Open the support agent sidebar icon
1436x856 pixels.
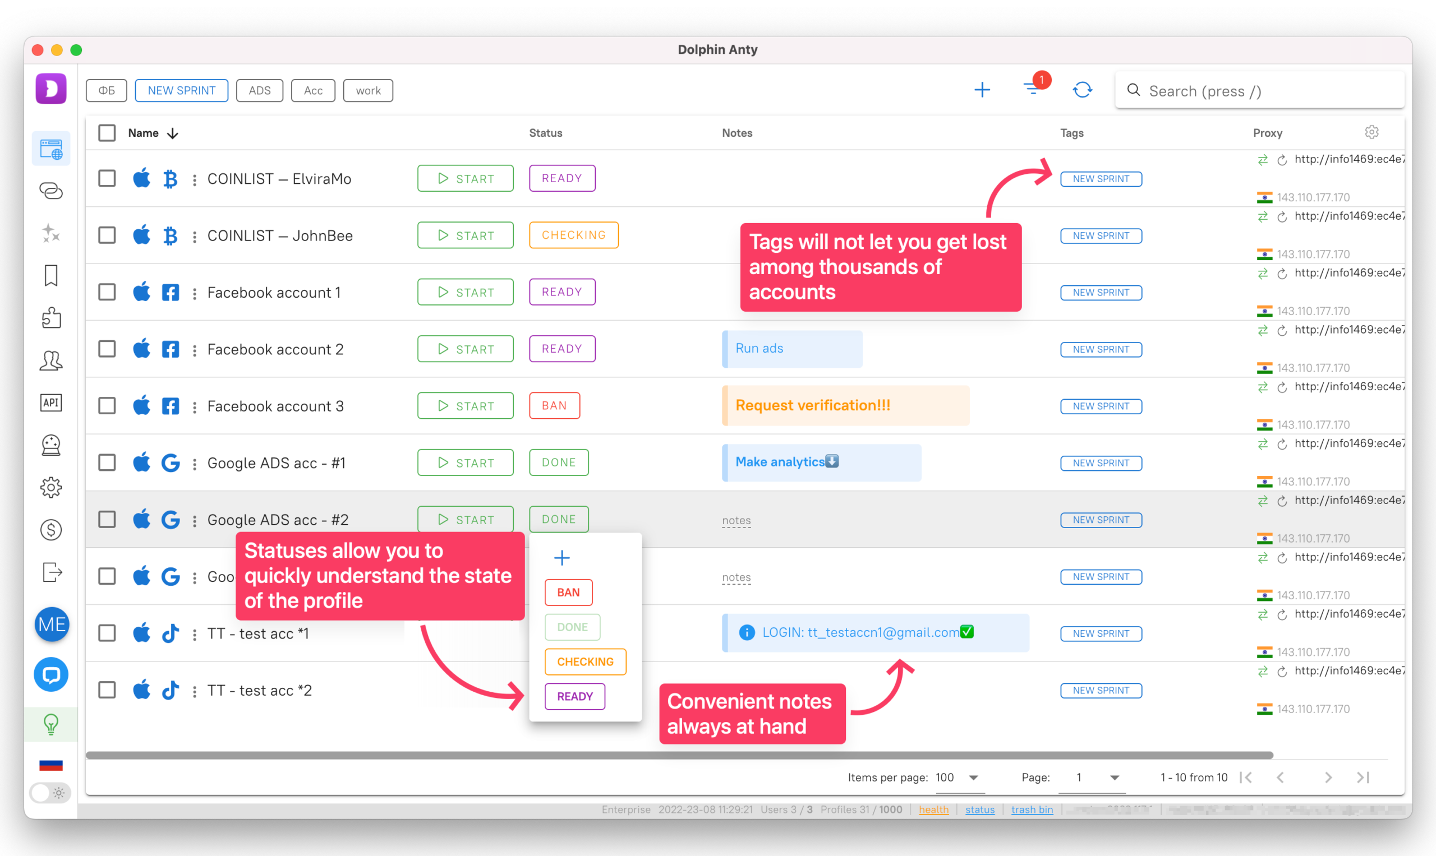click(x=51, y=445)
